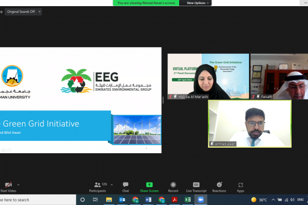Expand video options caret beside Start Video
The width and height of the screenshot is (308, 205).
(x=18, y=184)
